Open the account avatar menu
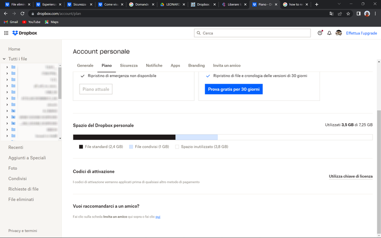Viewport: 381px width, 238px height. click(339, 33)
